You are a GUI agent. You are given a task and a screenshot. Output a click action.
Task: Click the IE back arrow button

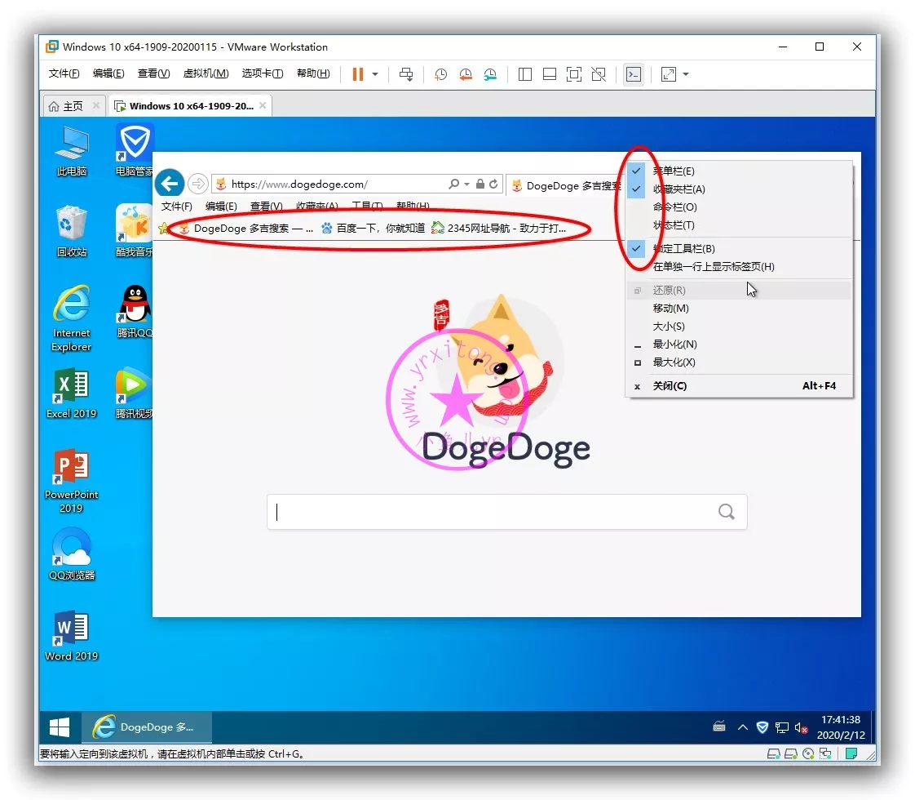[169, 183]
